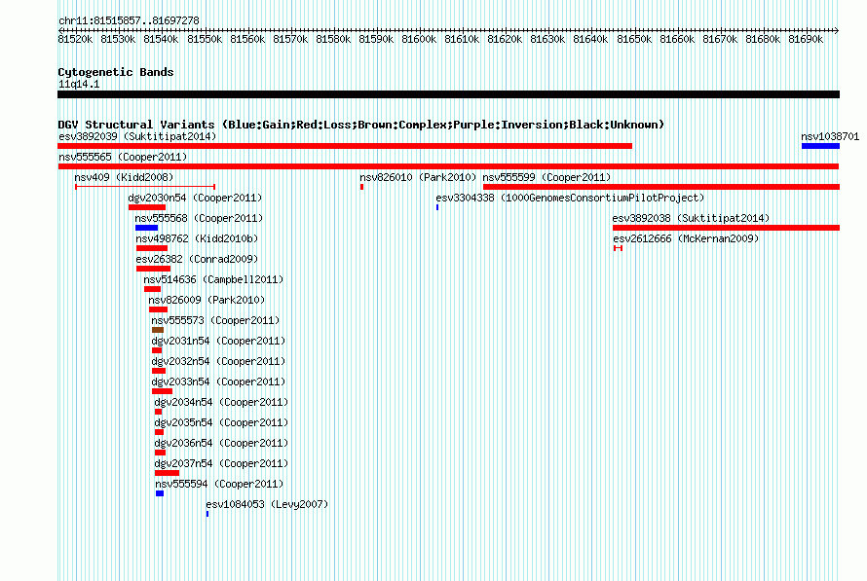Open dgv2030n54 (Cooper2011) label
Image resolution: width=867 pixels, height=581 pixels.
click(x=195, y=198)
